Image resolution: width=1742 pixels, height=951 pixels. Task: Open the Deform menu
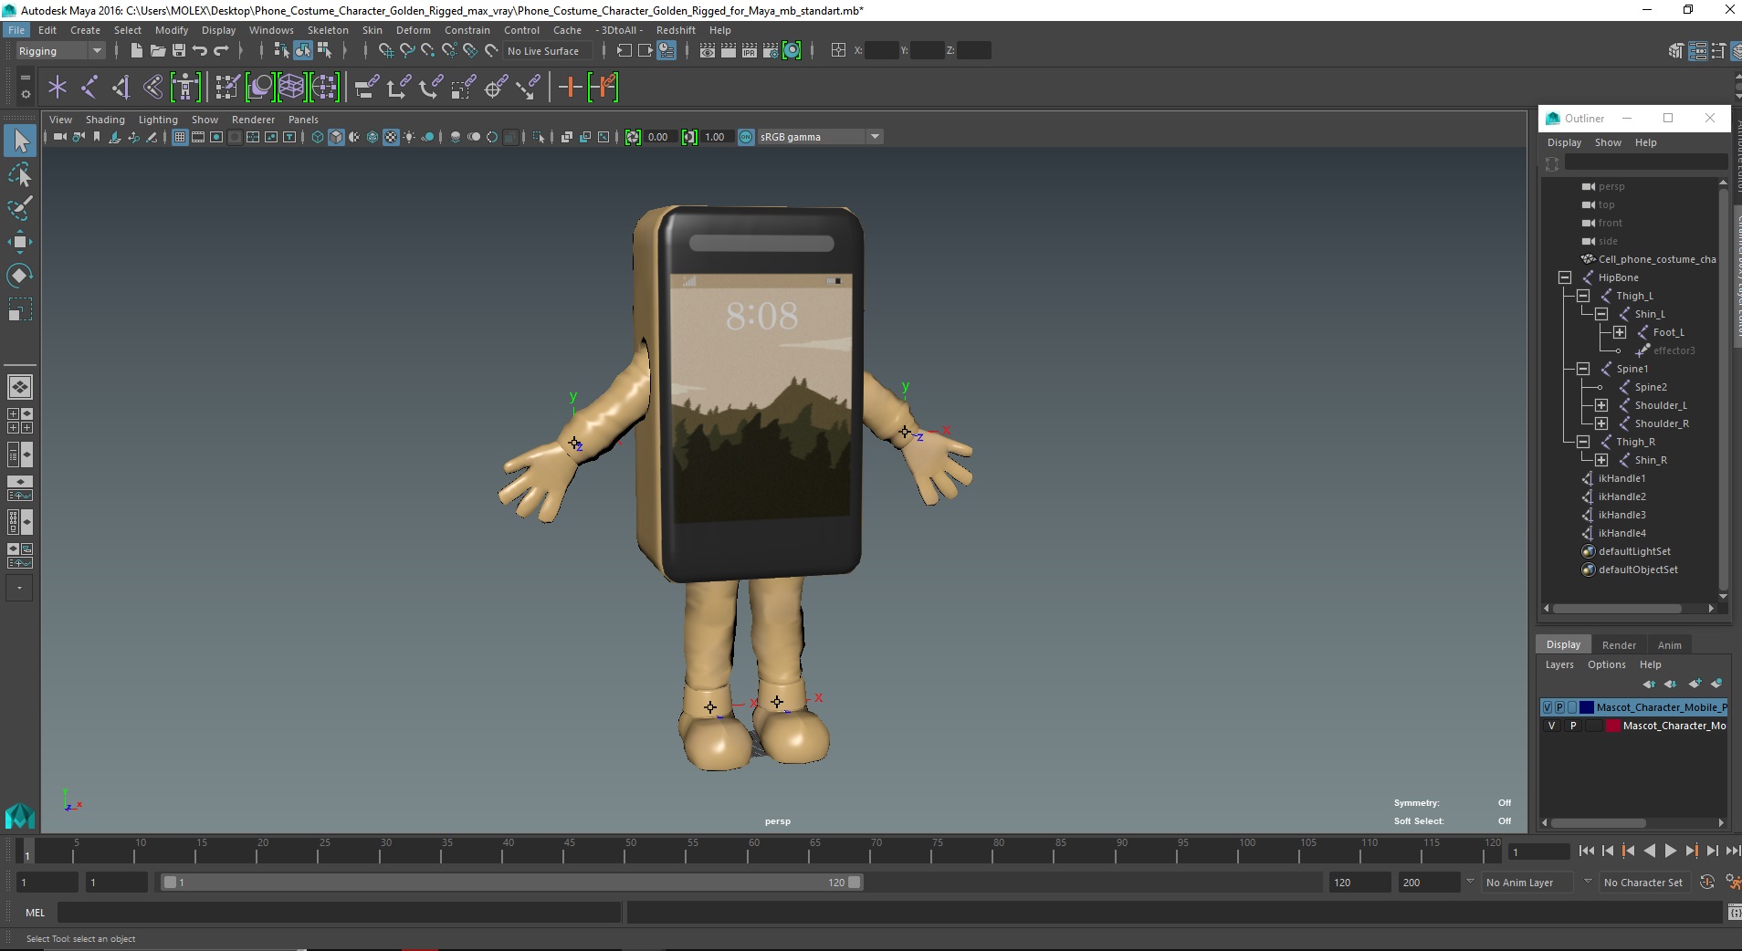point(413,30)
